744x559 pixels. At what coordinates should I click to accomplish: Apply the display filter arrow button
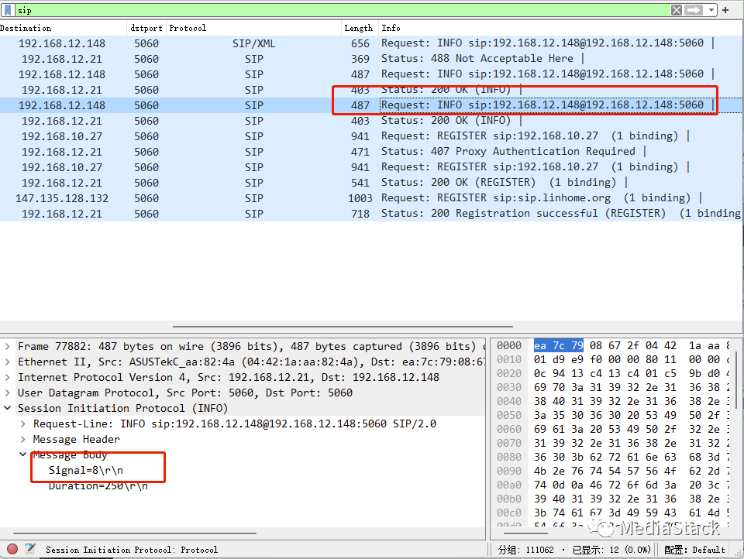click(x=694, y=10)
